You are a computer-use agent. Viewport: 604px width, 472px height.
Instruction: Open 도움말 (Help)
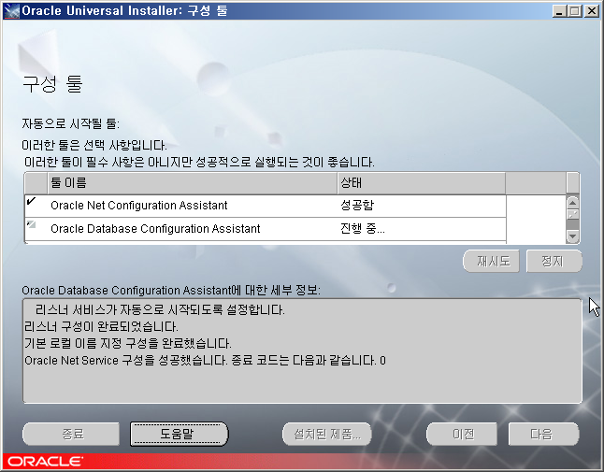pos(180,434)
